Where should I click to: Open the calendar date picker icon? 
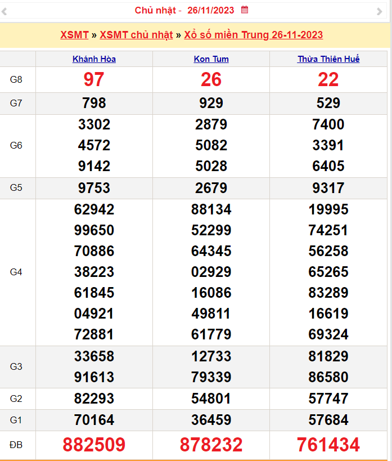[245, 10]
